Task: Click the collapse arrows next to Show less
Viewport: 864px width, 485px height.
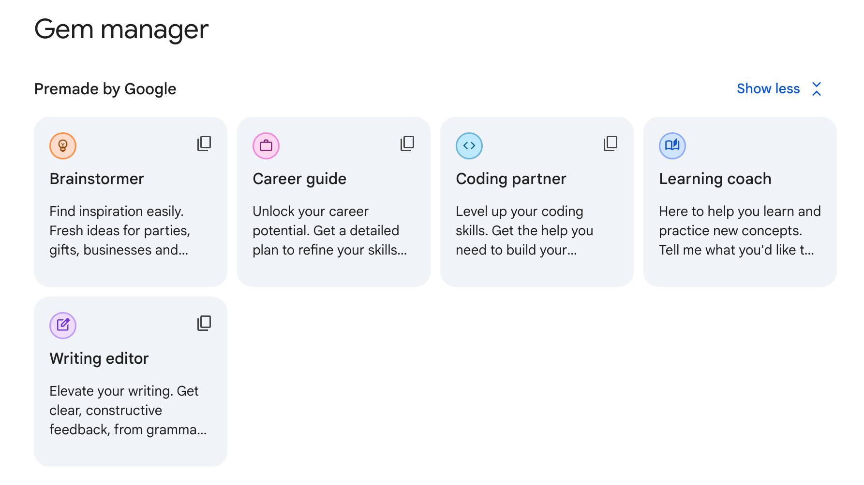Action: tap(817, 89)
